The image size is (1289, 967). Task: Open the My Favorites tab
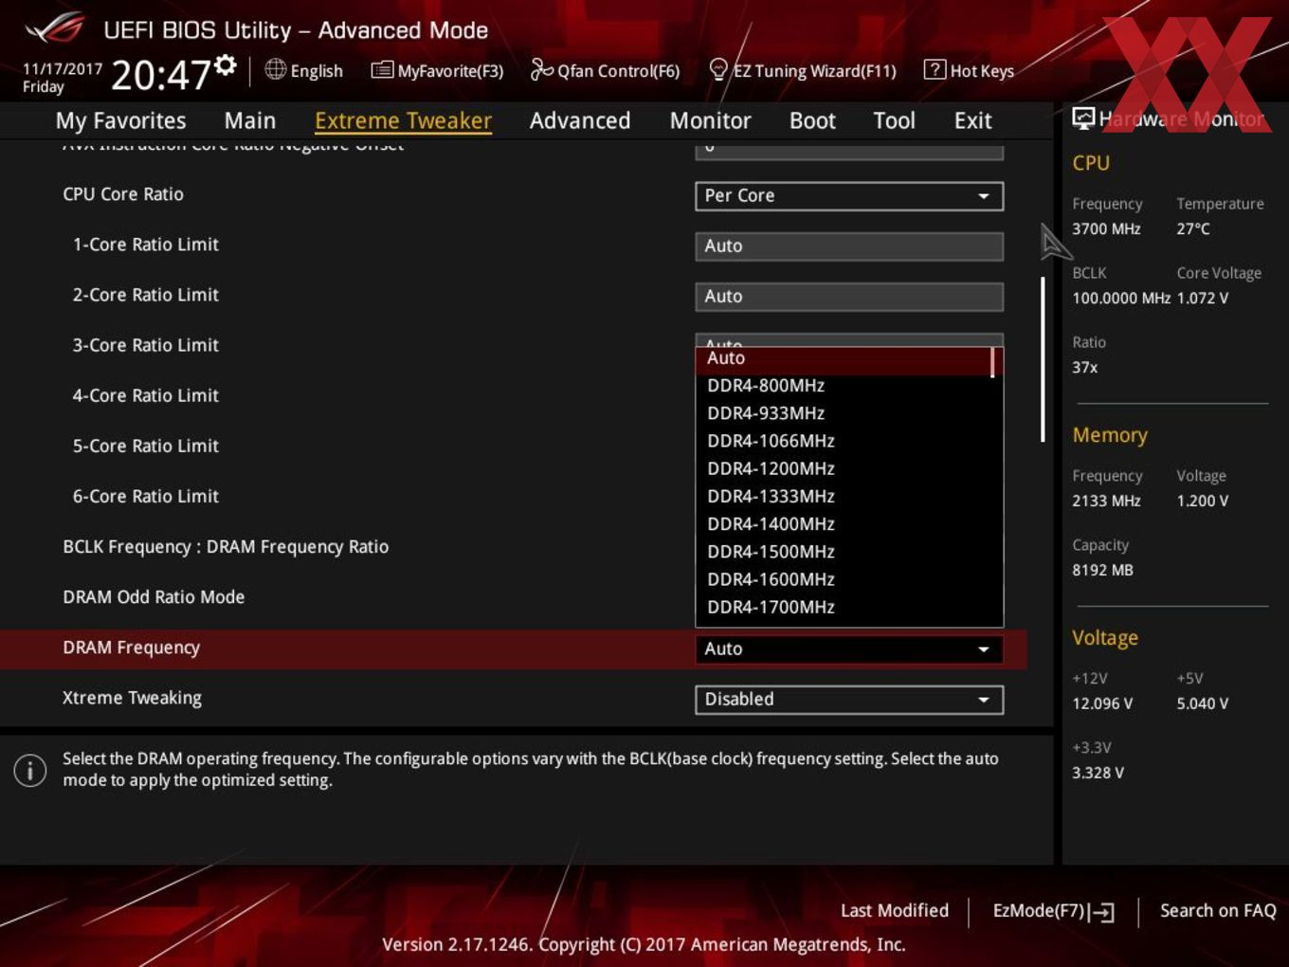pos(120,120)
